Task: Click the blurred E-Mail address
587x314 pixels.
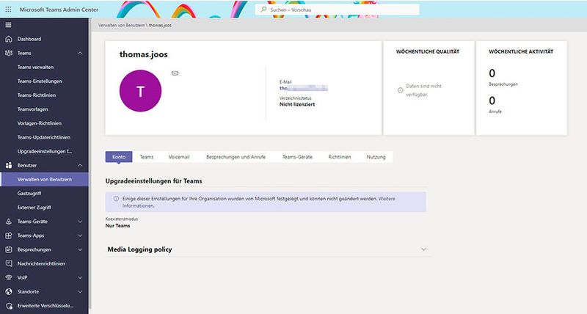Action: coord(304,88)
